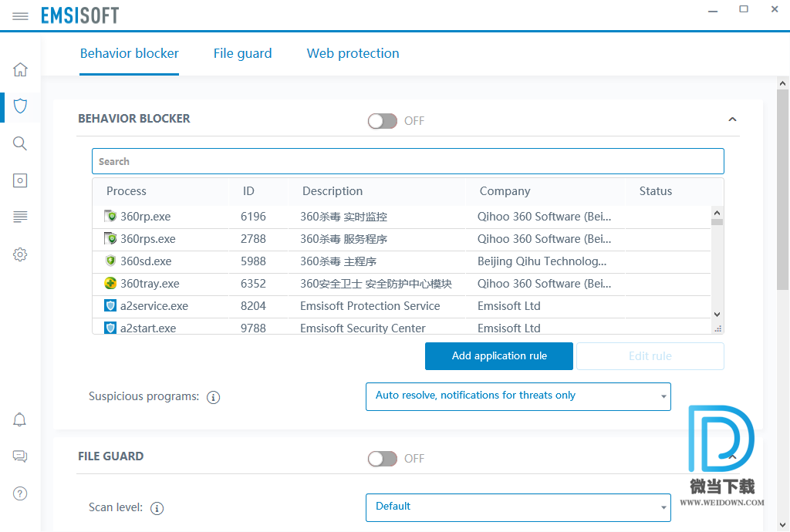790x532 pixels.
Task: Go to the Home overview icon
Action: (x=20, y=69)
